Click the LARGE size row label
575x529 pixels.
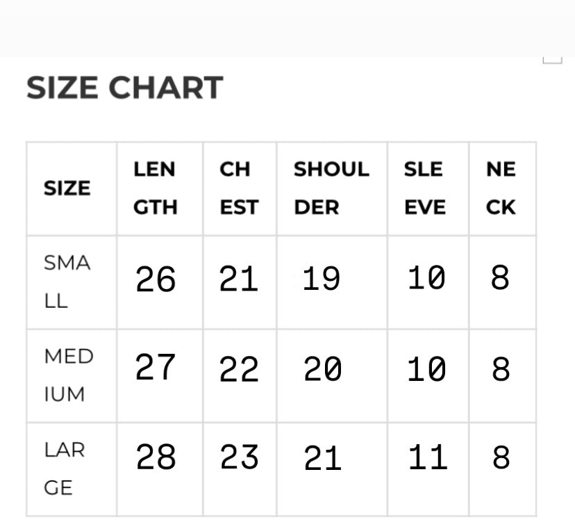64,469
